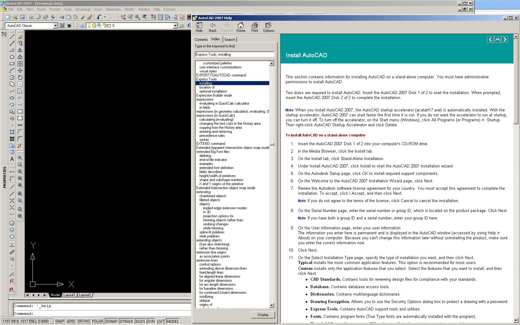The height and width of the screenshot is (325, 520).
Task: Click the Pan Realtime hand icon
Action: point(123,17)
